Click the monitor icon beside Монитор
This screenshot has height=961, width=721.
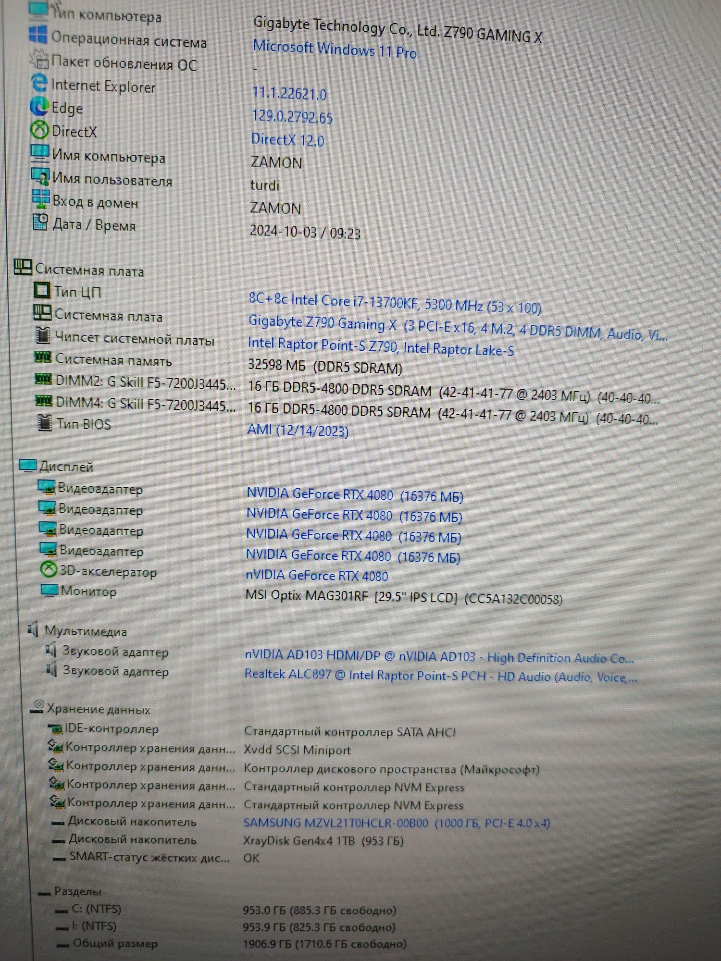[50, 590]
